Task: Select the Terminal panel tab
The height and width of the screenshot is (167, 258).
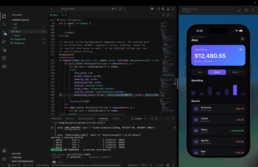Action: coord(103,119)
